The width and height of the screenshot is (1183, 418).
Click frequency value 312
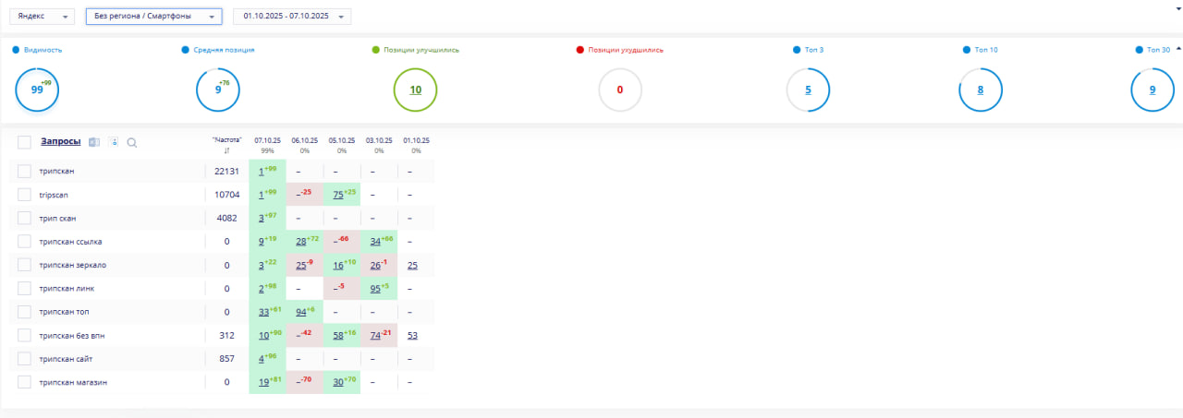pos(226,335)
